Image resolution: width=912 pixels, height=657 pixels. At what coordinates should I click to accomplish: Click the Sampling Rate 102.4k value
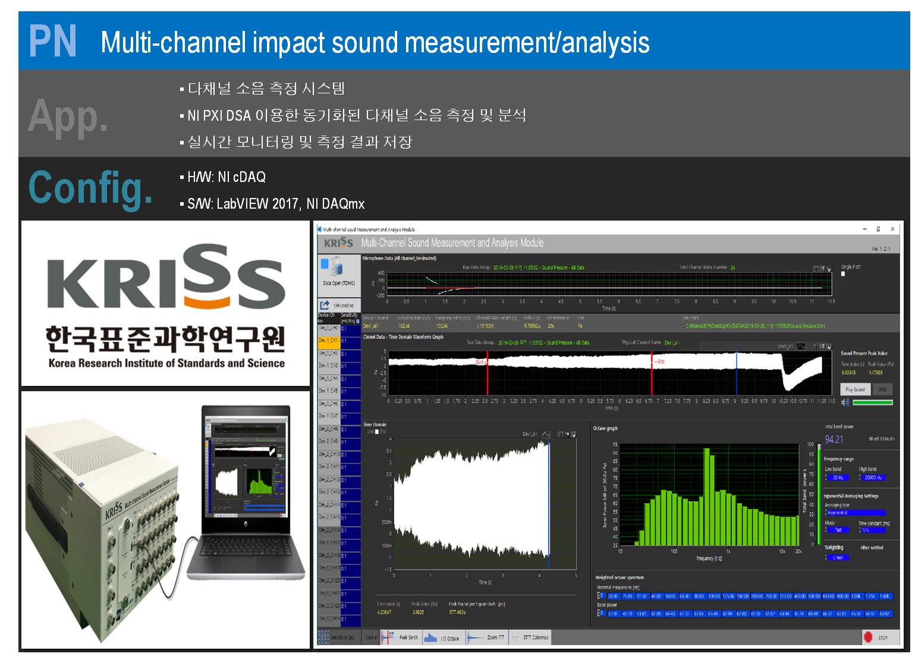(x=404, y=326)
